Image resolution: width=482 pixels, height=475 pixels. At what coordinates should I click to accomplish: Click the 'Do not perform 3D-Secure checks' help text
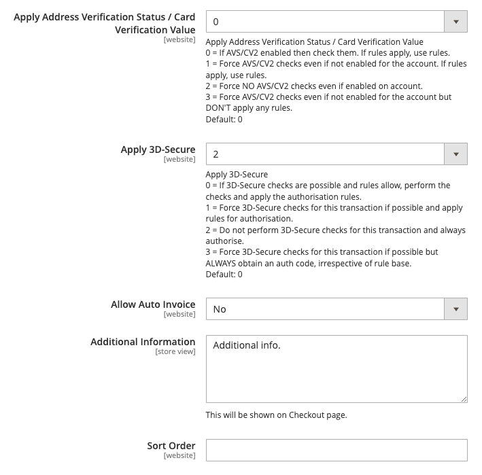tap(336, 235)
